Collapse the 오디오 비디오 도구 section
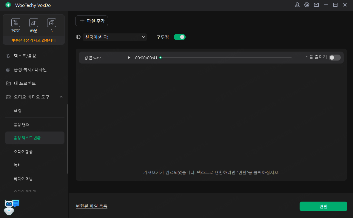353x218 pixels. point(61,97)
